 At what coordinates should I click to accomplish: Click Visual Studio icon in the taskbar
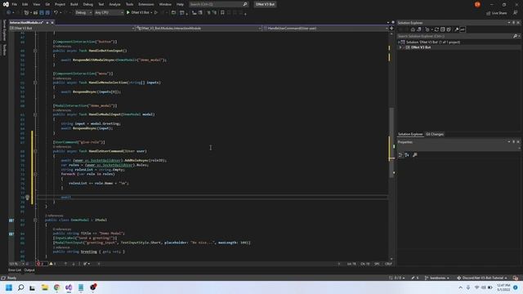click(x=69, y=287)
